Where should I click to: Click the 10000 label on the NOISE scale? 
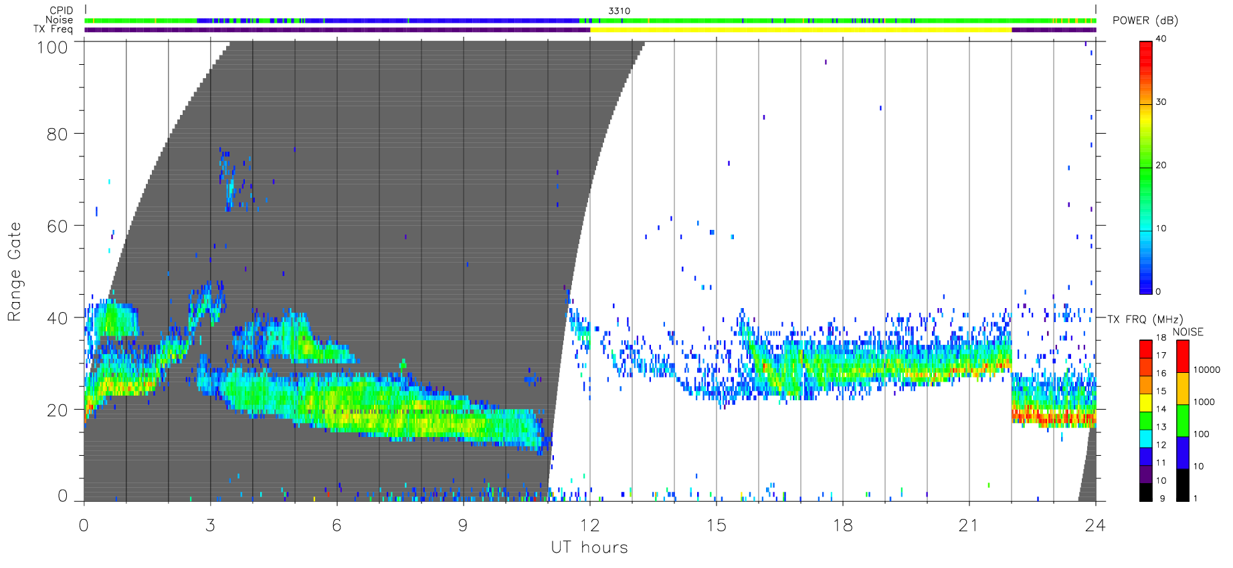point(1207,370)
